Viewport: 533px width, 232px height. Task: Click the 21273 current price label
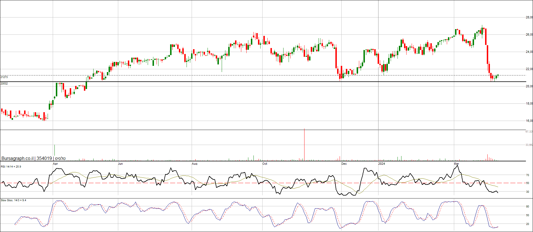pos(4,77)
